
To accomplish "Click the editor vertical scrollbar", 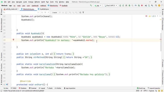I will coord(161,42).
